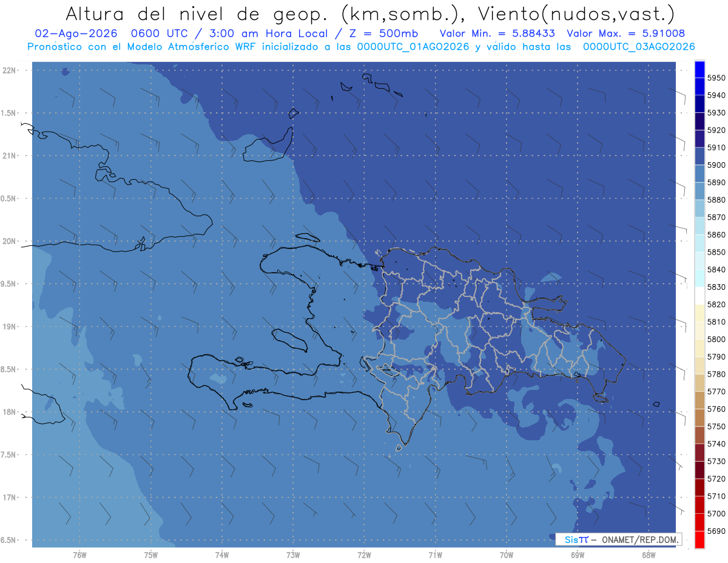Click the color bar label 5820
The width and height of the screenshot is (728, 563).
coord(716,304)
